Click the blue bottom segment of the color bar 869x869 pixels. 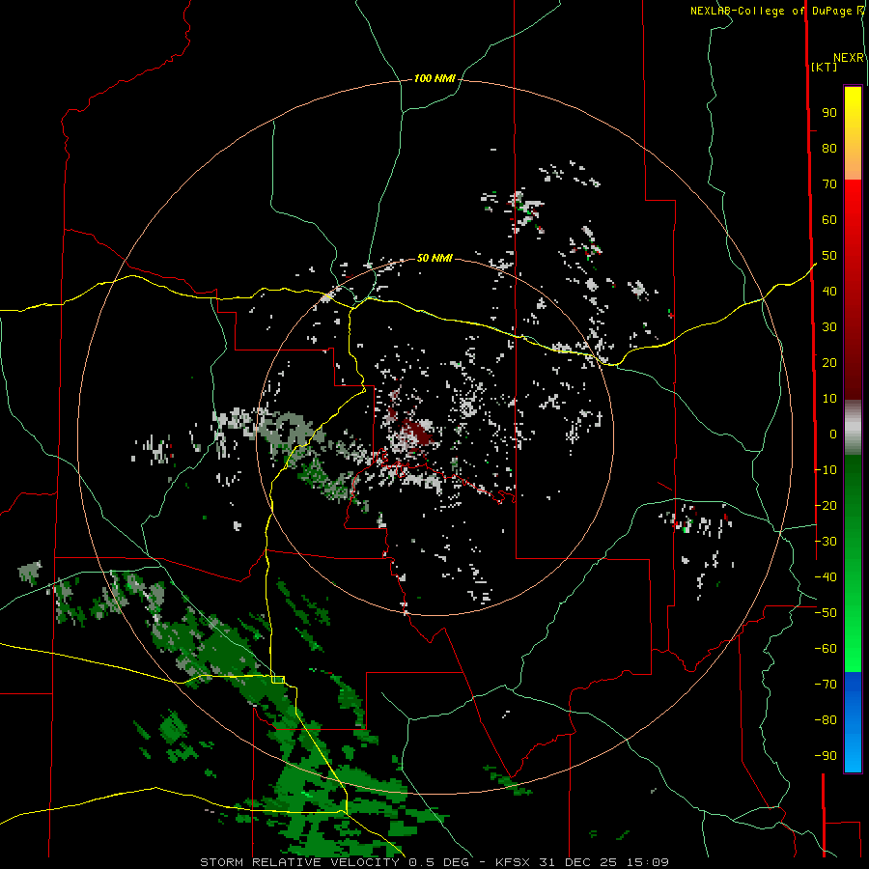tap(853, 722)
